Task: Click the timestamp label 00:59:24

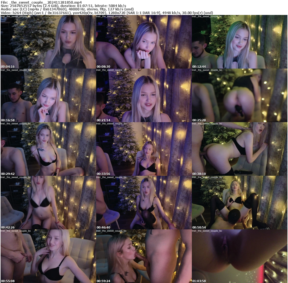Action: 103,280
